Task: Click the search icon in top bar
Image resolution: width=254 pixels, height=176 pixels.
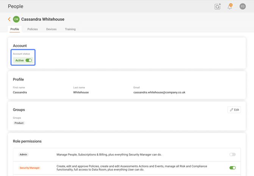Action: pyautogui.click(x=217, y=6)
